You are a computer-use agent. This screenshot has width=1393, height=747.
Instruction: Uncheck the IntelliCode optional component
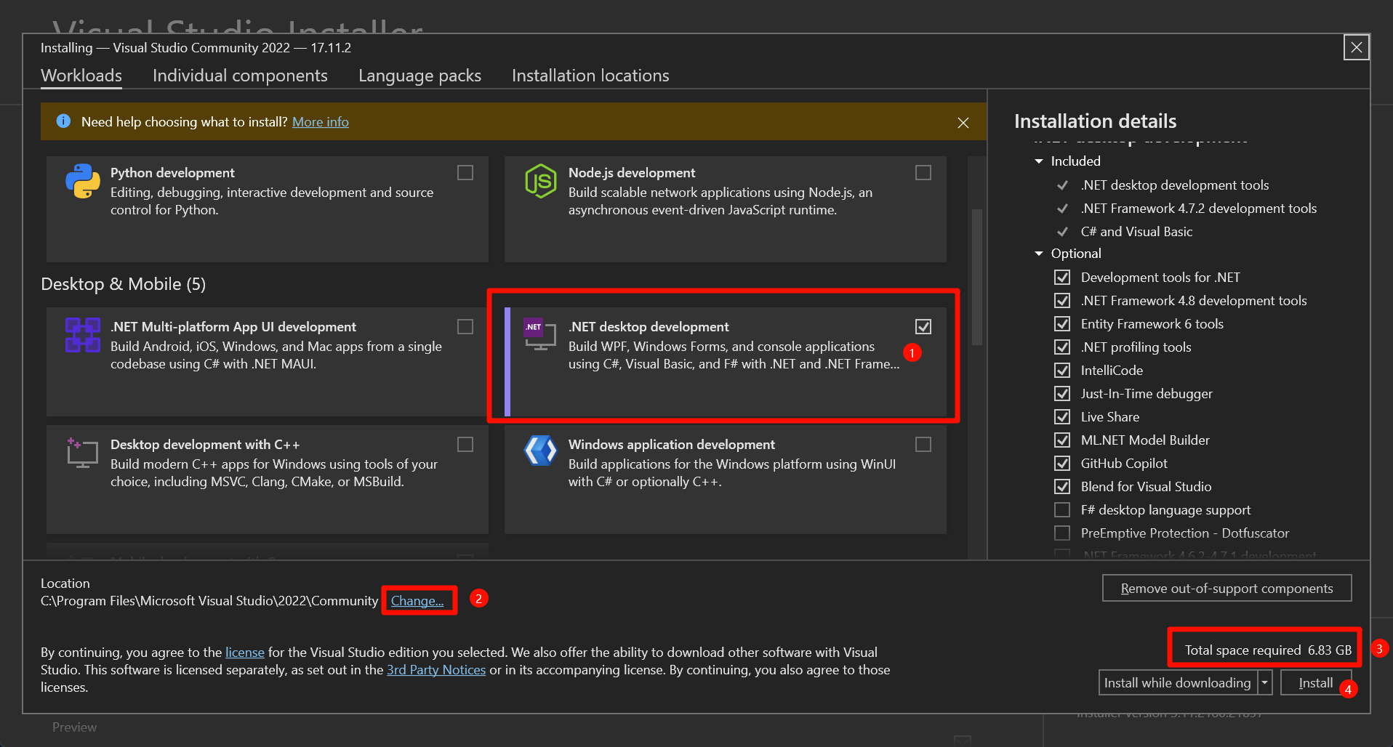[1062, 371]
